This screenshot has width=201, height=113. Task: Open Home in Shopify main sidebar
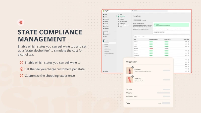[106, 15]
